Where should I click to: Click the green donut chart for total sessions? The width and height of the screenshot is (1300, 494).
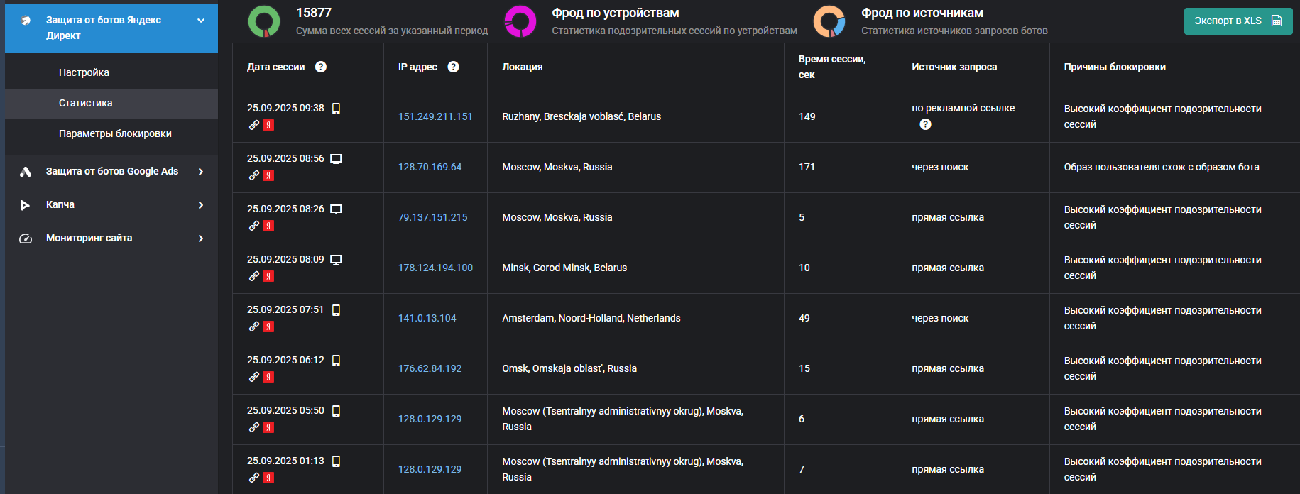[264, 21]
